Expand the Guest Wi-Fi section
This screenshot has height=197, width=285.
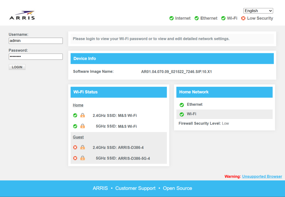[x=78, y=137]
